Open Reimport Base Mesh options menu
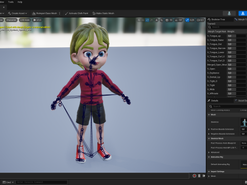This screenshot has height=185, width=247. pos(60,13)
